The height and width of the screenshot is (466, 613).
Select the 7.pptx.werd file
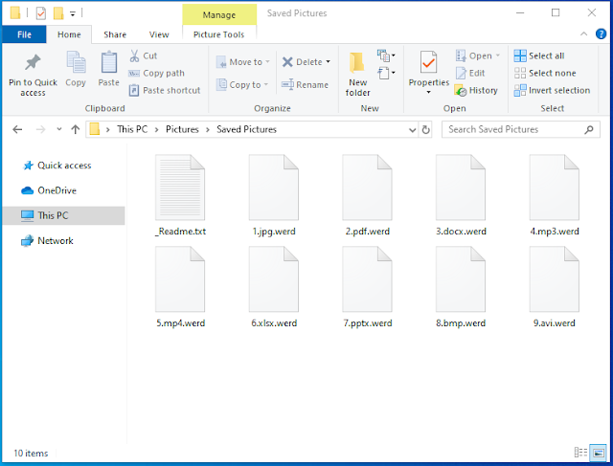[x=368, y=287]
